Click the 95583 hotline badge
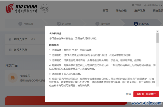Screen dimensions: 163x107 point(45,8)
